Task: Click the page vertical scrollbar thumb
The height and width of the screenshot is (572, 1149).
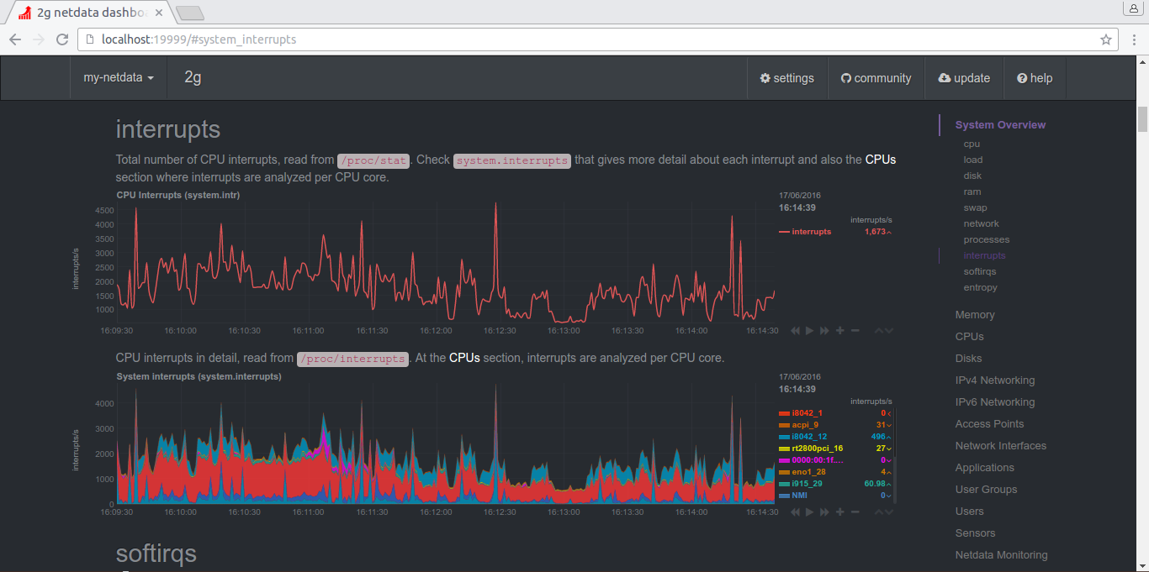Action: (x=1142, y=119)
